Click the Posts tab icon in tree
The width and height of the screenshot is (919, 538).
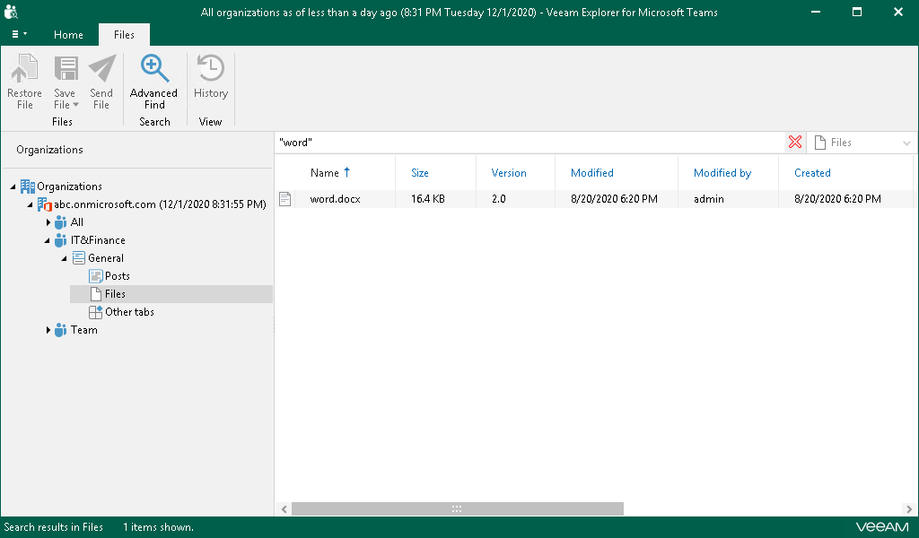95,276
